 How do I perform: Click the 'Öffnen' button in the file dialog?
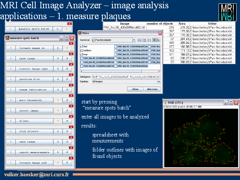coord(135,89)
